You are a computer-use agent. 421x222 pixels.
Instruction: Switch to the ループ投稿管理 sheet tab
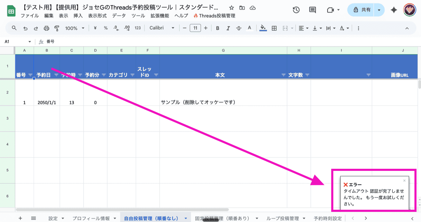click(x=282, y=218)
